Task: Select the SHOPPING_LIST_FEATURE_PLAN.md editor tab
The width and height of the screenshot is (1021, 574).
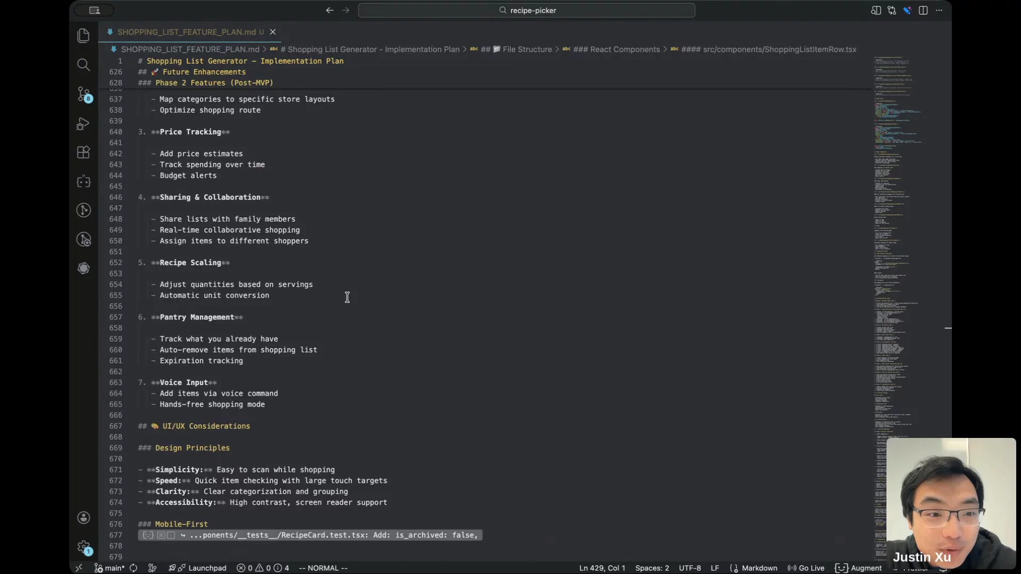Action: click(x=186, y=32)
